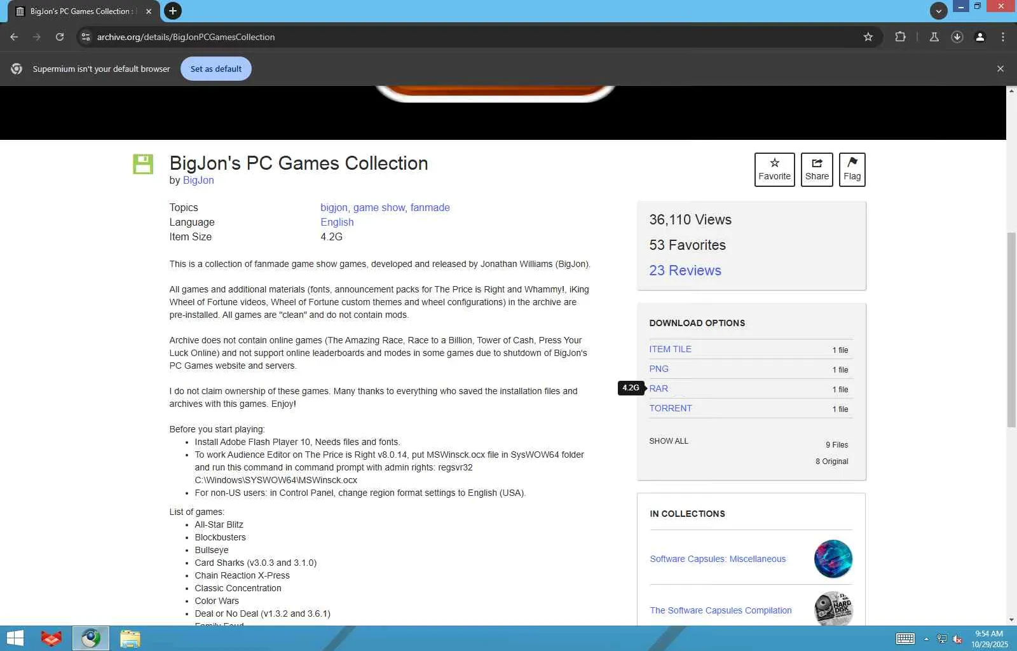Select the BigJon's PC Games Collection tab
Image resolution: width=1017 pixels, height=651 pixels.
pos(83,11)
